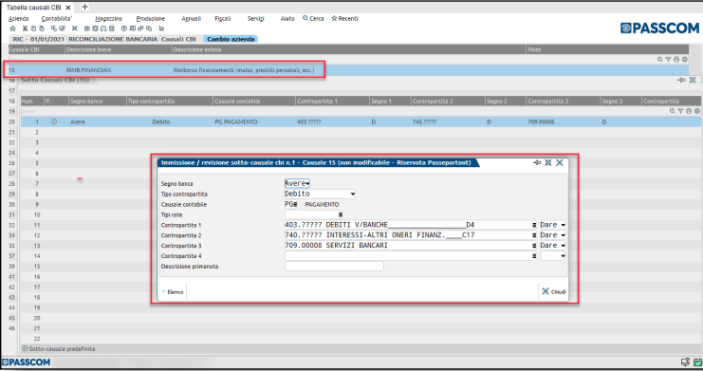The width and height of the screenshot is (703, 371).
Task: Close the Tabella causali CBI tab
Action: 68,8
